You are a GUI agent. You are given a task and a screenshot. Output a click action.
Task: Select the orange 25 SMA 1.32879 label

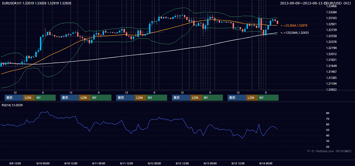tap(294, 25)
